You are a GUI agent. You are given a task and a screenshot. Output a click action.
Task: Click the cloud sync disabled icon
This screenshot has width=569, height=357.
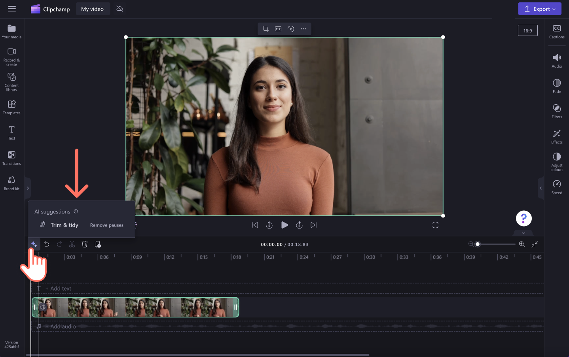tap(119, 9)
